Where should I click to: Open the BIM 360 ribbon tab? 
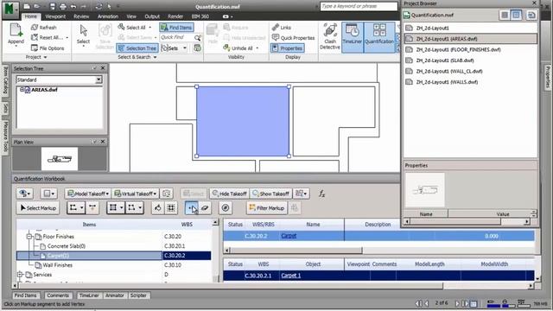click(x=200, y=16)
